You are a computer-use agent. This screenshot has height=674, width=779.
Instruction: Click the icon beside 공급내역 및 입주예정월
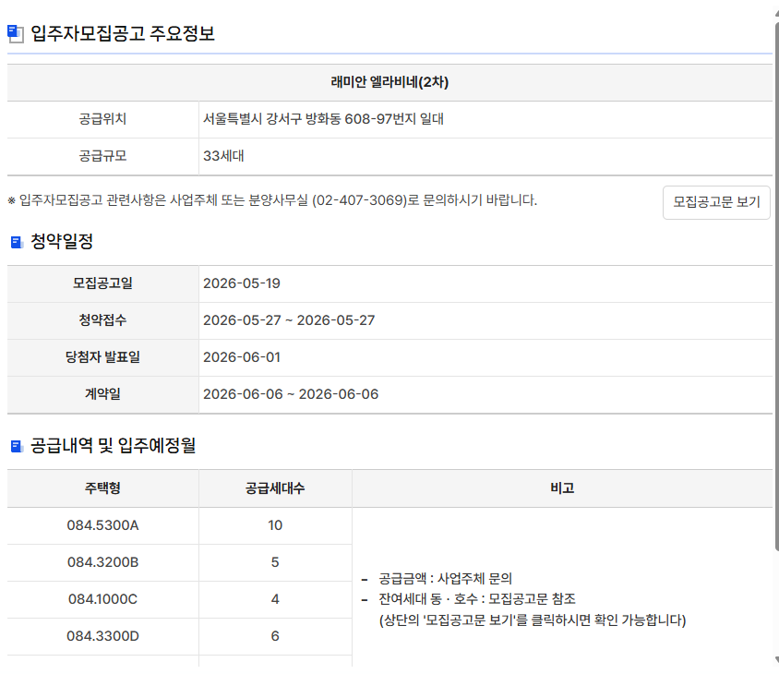click(x=17, y=446)
